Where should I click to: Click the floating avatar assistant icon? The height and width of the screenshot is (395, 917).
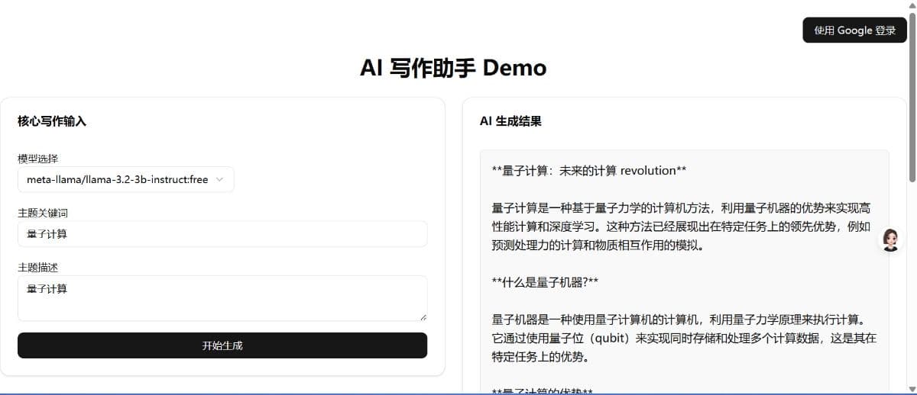click(x=889, y=239)
